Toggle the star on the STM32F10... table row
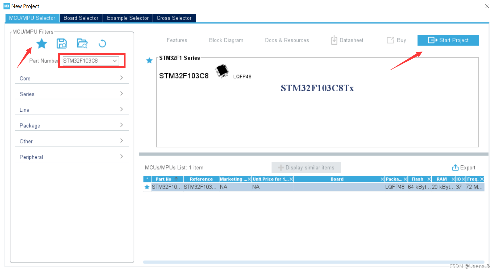 (147, 187)
